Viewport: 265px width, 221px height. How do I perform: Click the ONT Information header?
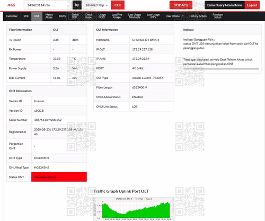click(x=20, y=91)
